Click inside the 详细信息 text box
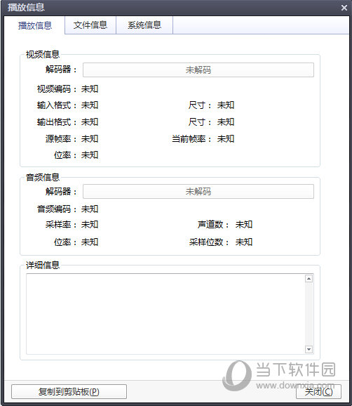This screenshot has width=352, height=406. pos(165,314)
